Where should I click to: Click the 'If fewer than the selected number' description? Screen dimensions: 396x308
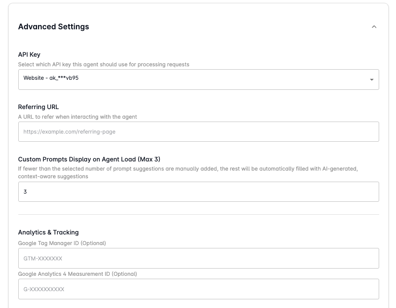point(188,172)
